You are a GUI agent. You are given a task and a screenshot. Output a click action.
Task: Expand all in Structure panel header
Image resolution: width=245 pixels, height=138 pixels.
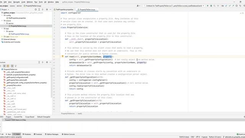39,62
